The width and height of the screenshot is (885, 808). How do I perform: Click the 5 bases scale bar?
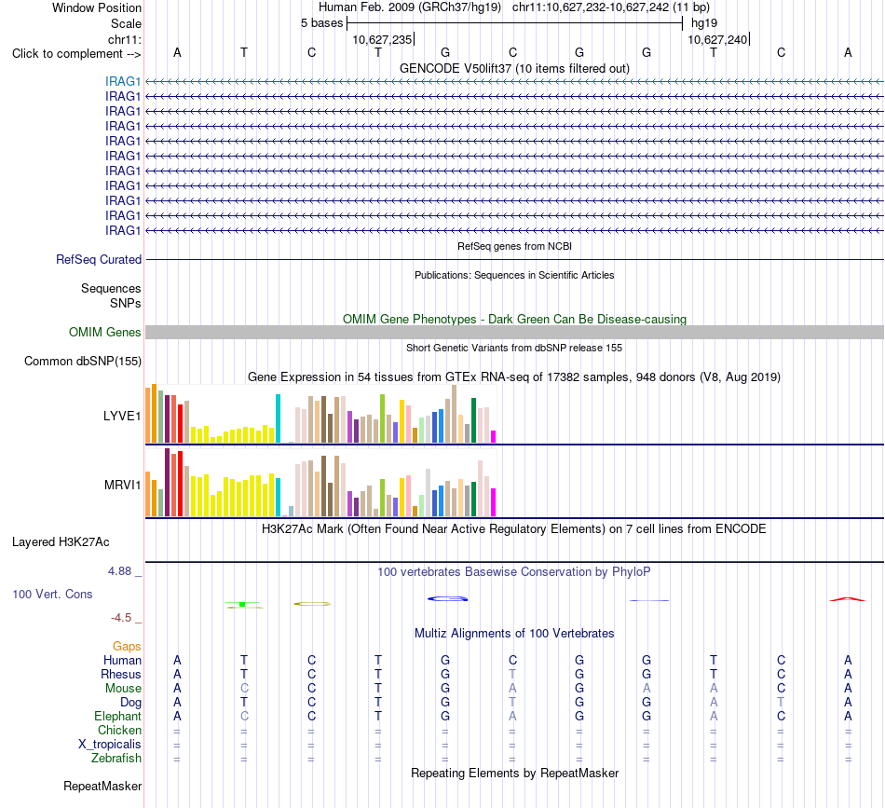click(x=514, y=23)
